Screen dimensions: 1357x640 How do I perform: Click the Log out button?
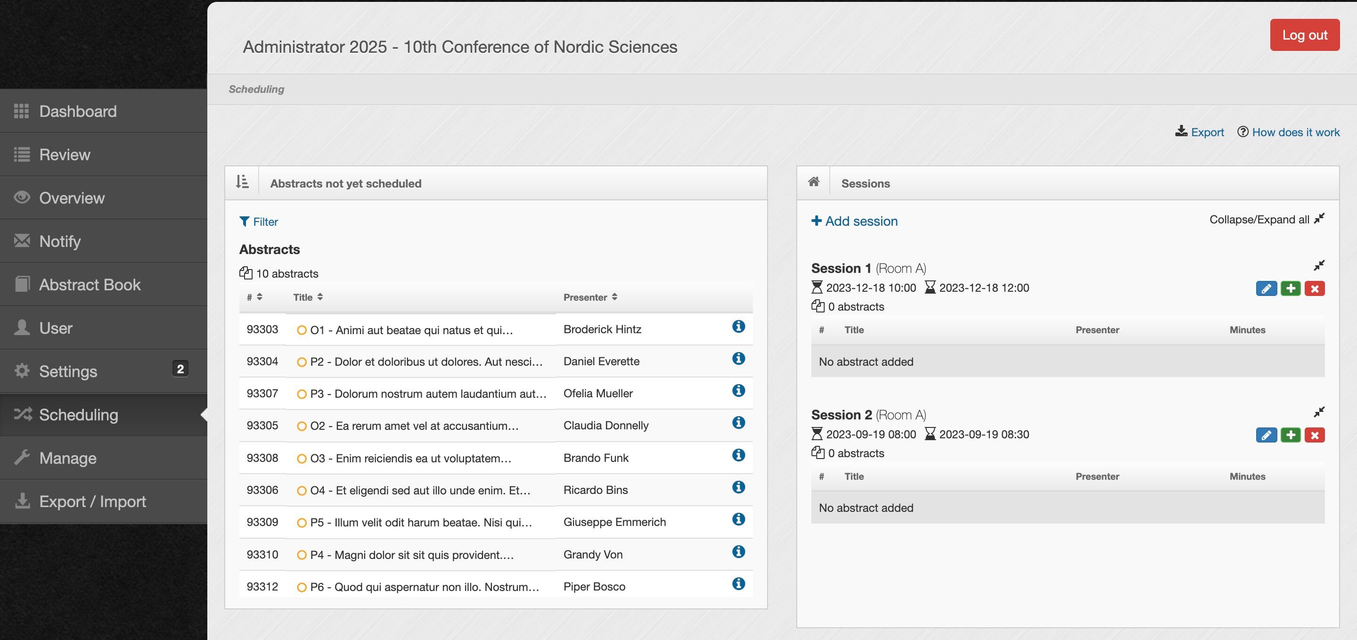tap(1304, 35)
